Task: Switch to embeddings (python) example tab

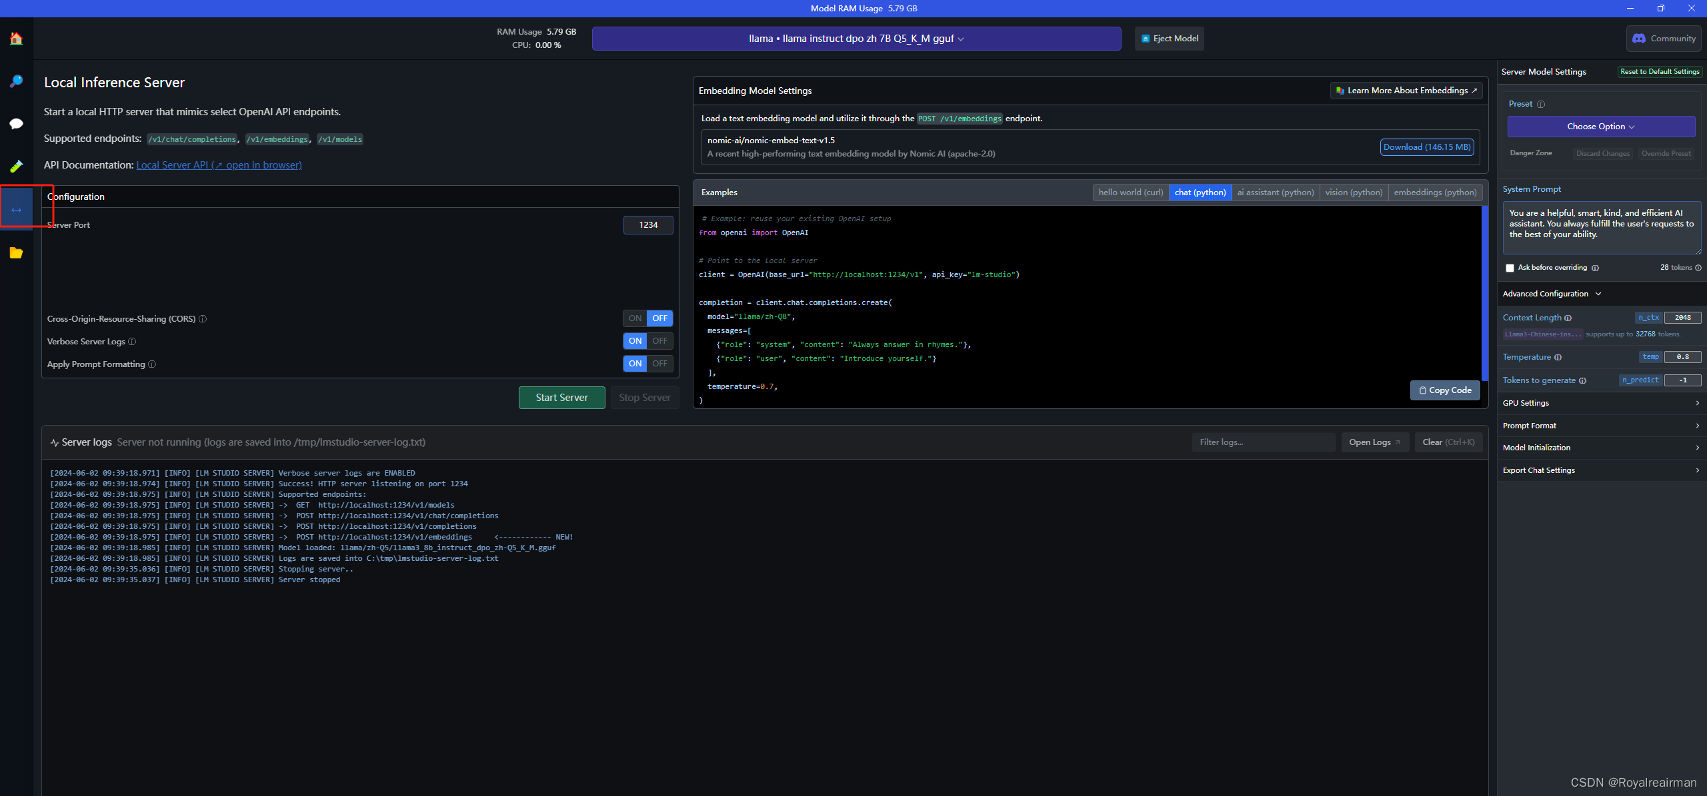Action: tap(1435, 193)
